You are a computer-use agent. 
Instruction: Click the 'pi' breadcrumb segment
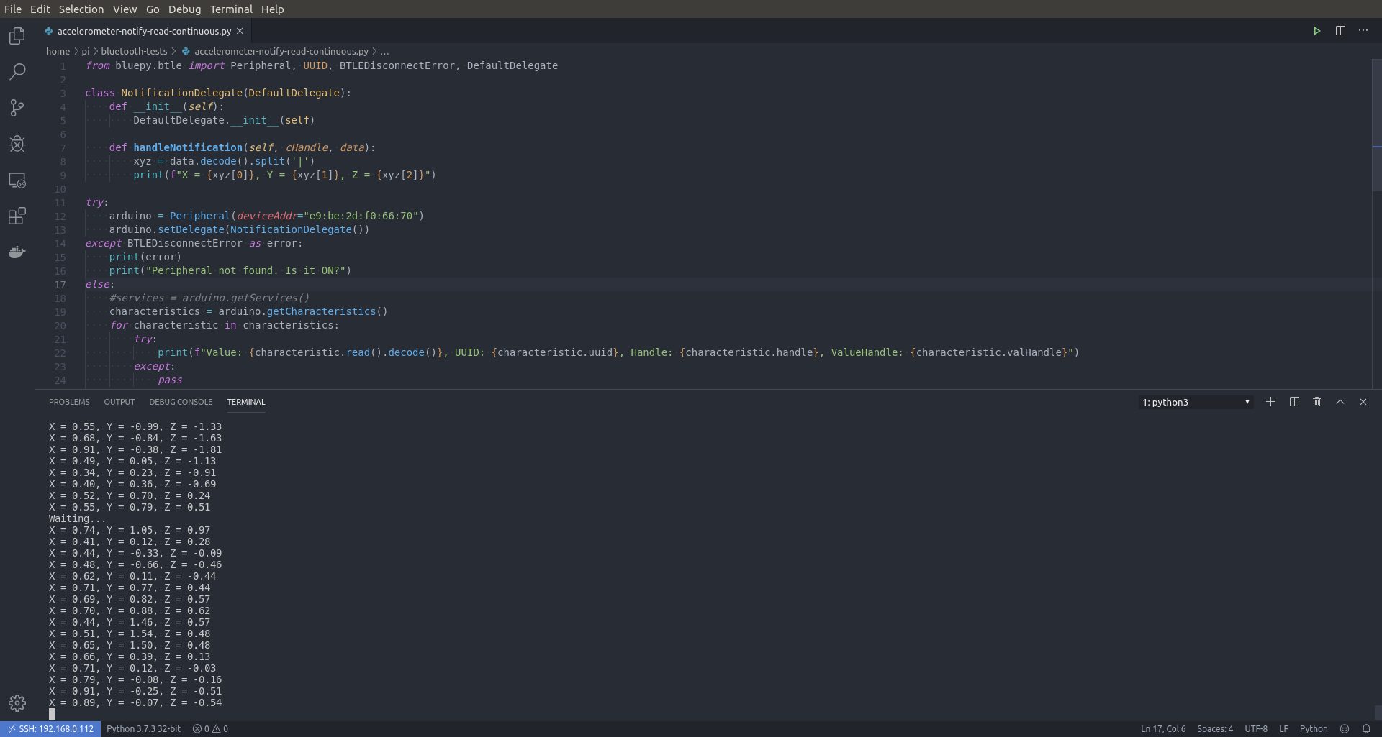[x=86, y=52]
